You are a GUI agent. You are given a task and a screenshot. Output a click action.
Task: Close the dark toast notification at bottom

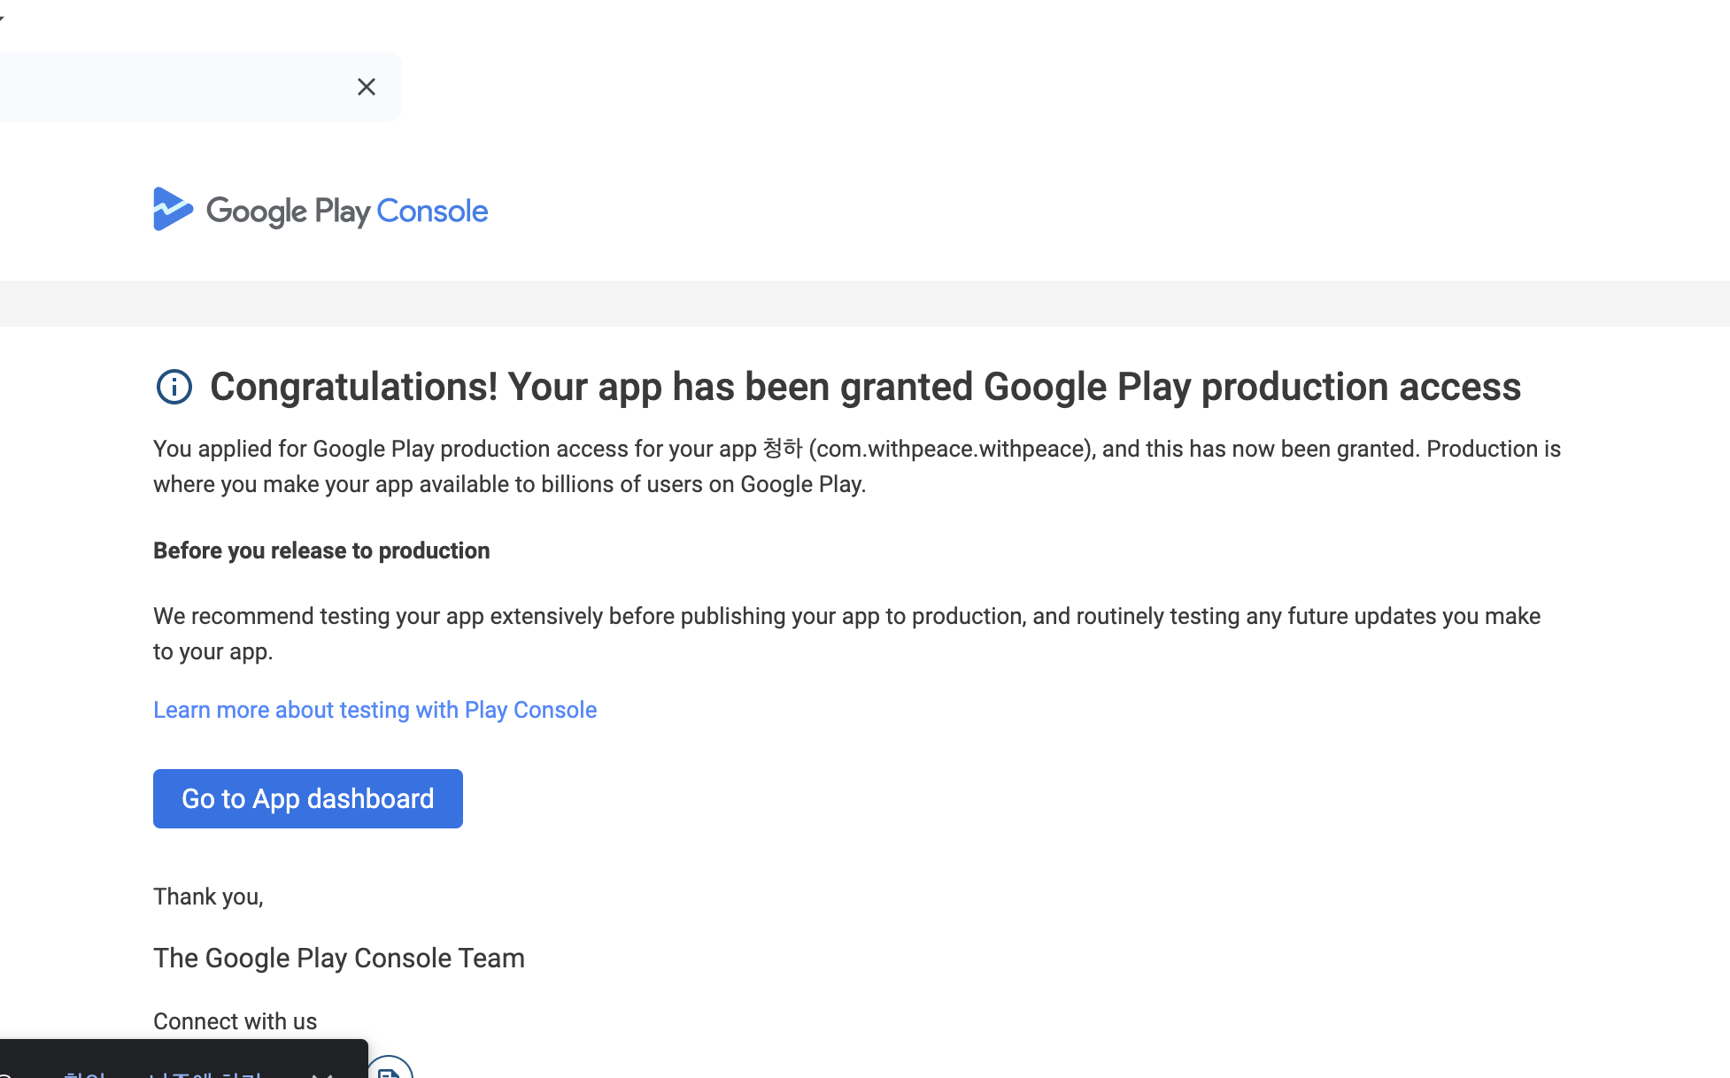[322, 1073]
